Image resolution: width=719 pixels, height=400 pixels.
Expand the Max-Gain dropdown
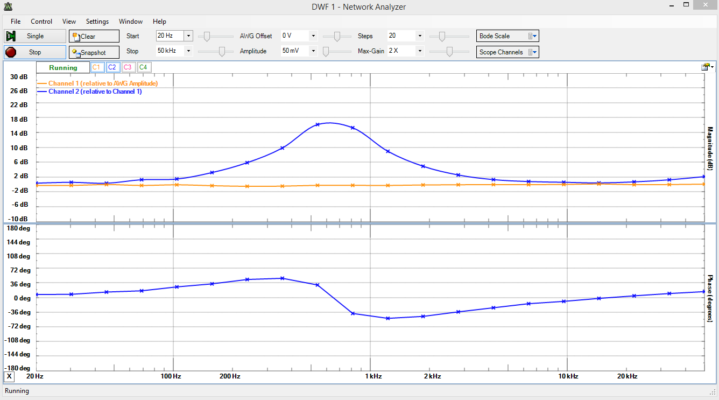420,51
